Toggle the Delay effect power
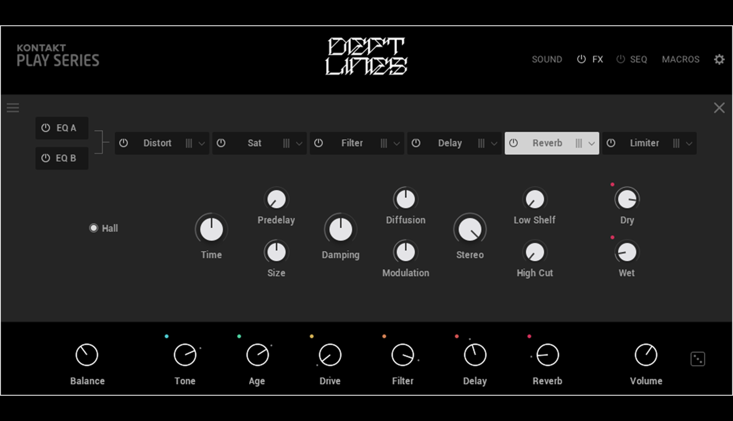This screenshot has height=421, width=733. 416,143
